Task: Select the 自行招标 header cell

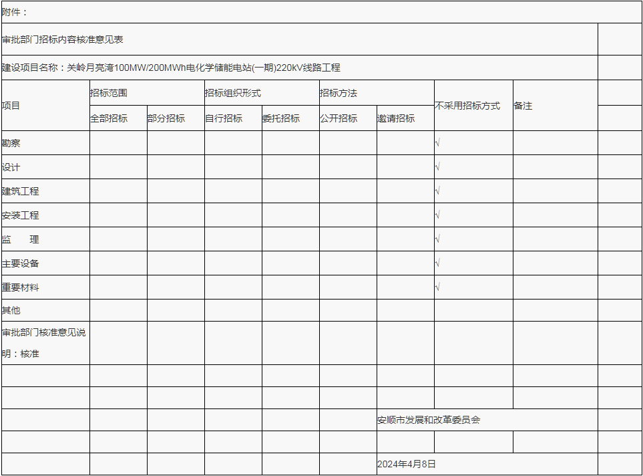Action: (224, 118)
